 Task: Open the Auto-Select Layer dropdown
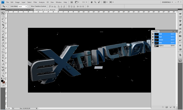[23, 6]
